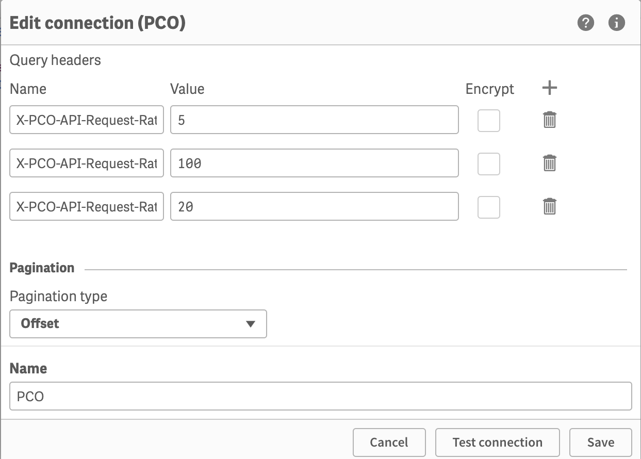Delete the query header with value 100
This screenshot has height=459, width=641.
(x=550, y=163)
